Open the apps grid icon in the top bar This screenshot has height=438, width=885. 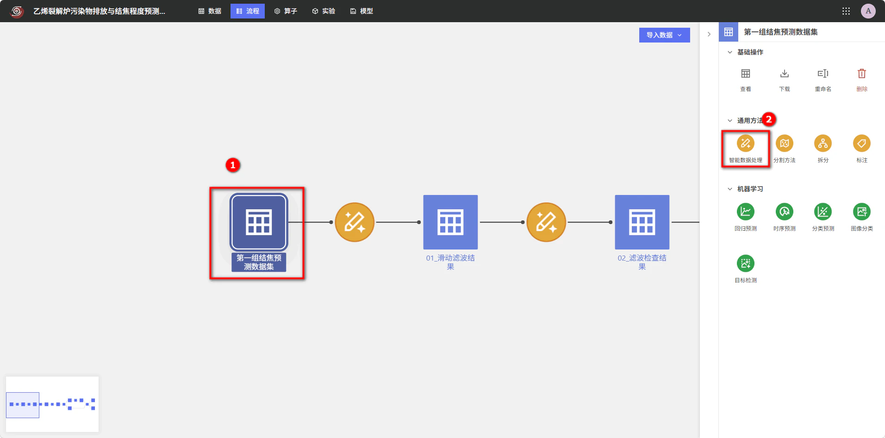[x=846, y=11]
